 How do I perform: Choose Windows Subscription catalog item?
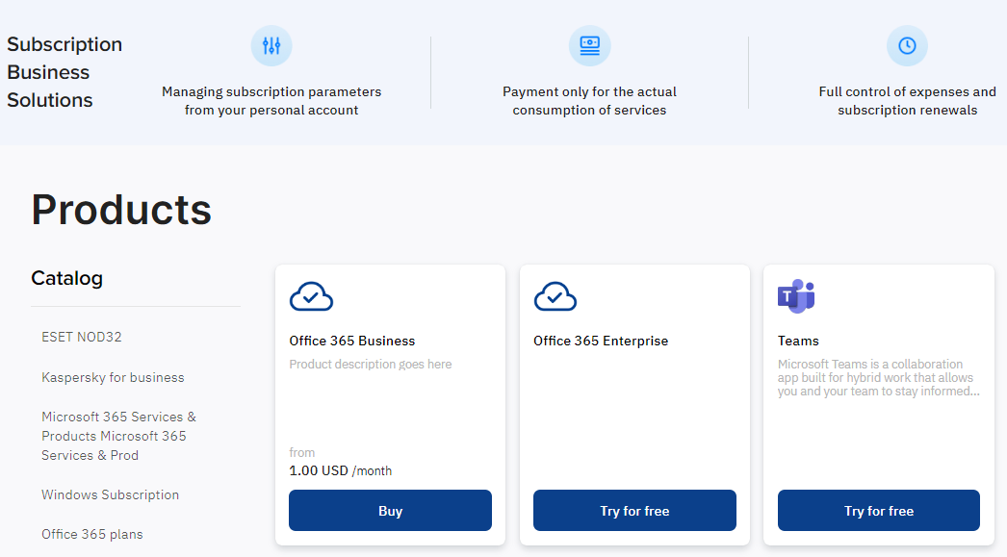coord(111,494)
